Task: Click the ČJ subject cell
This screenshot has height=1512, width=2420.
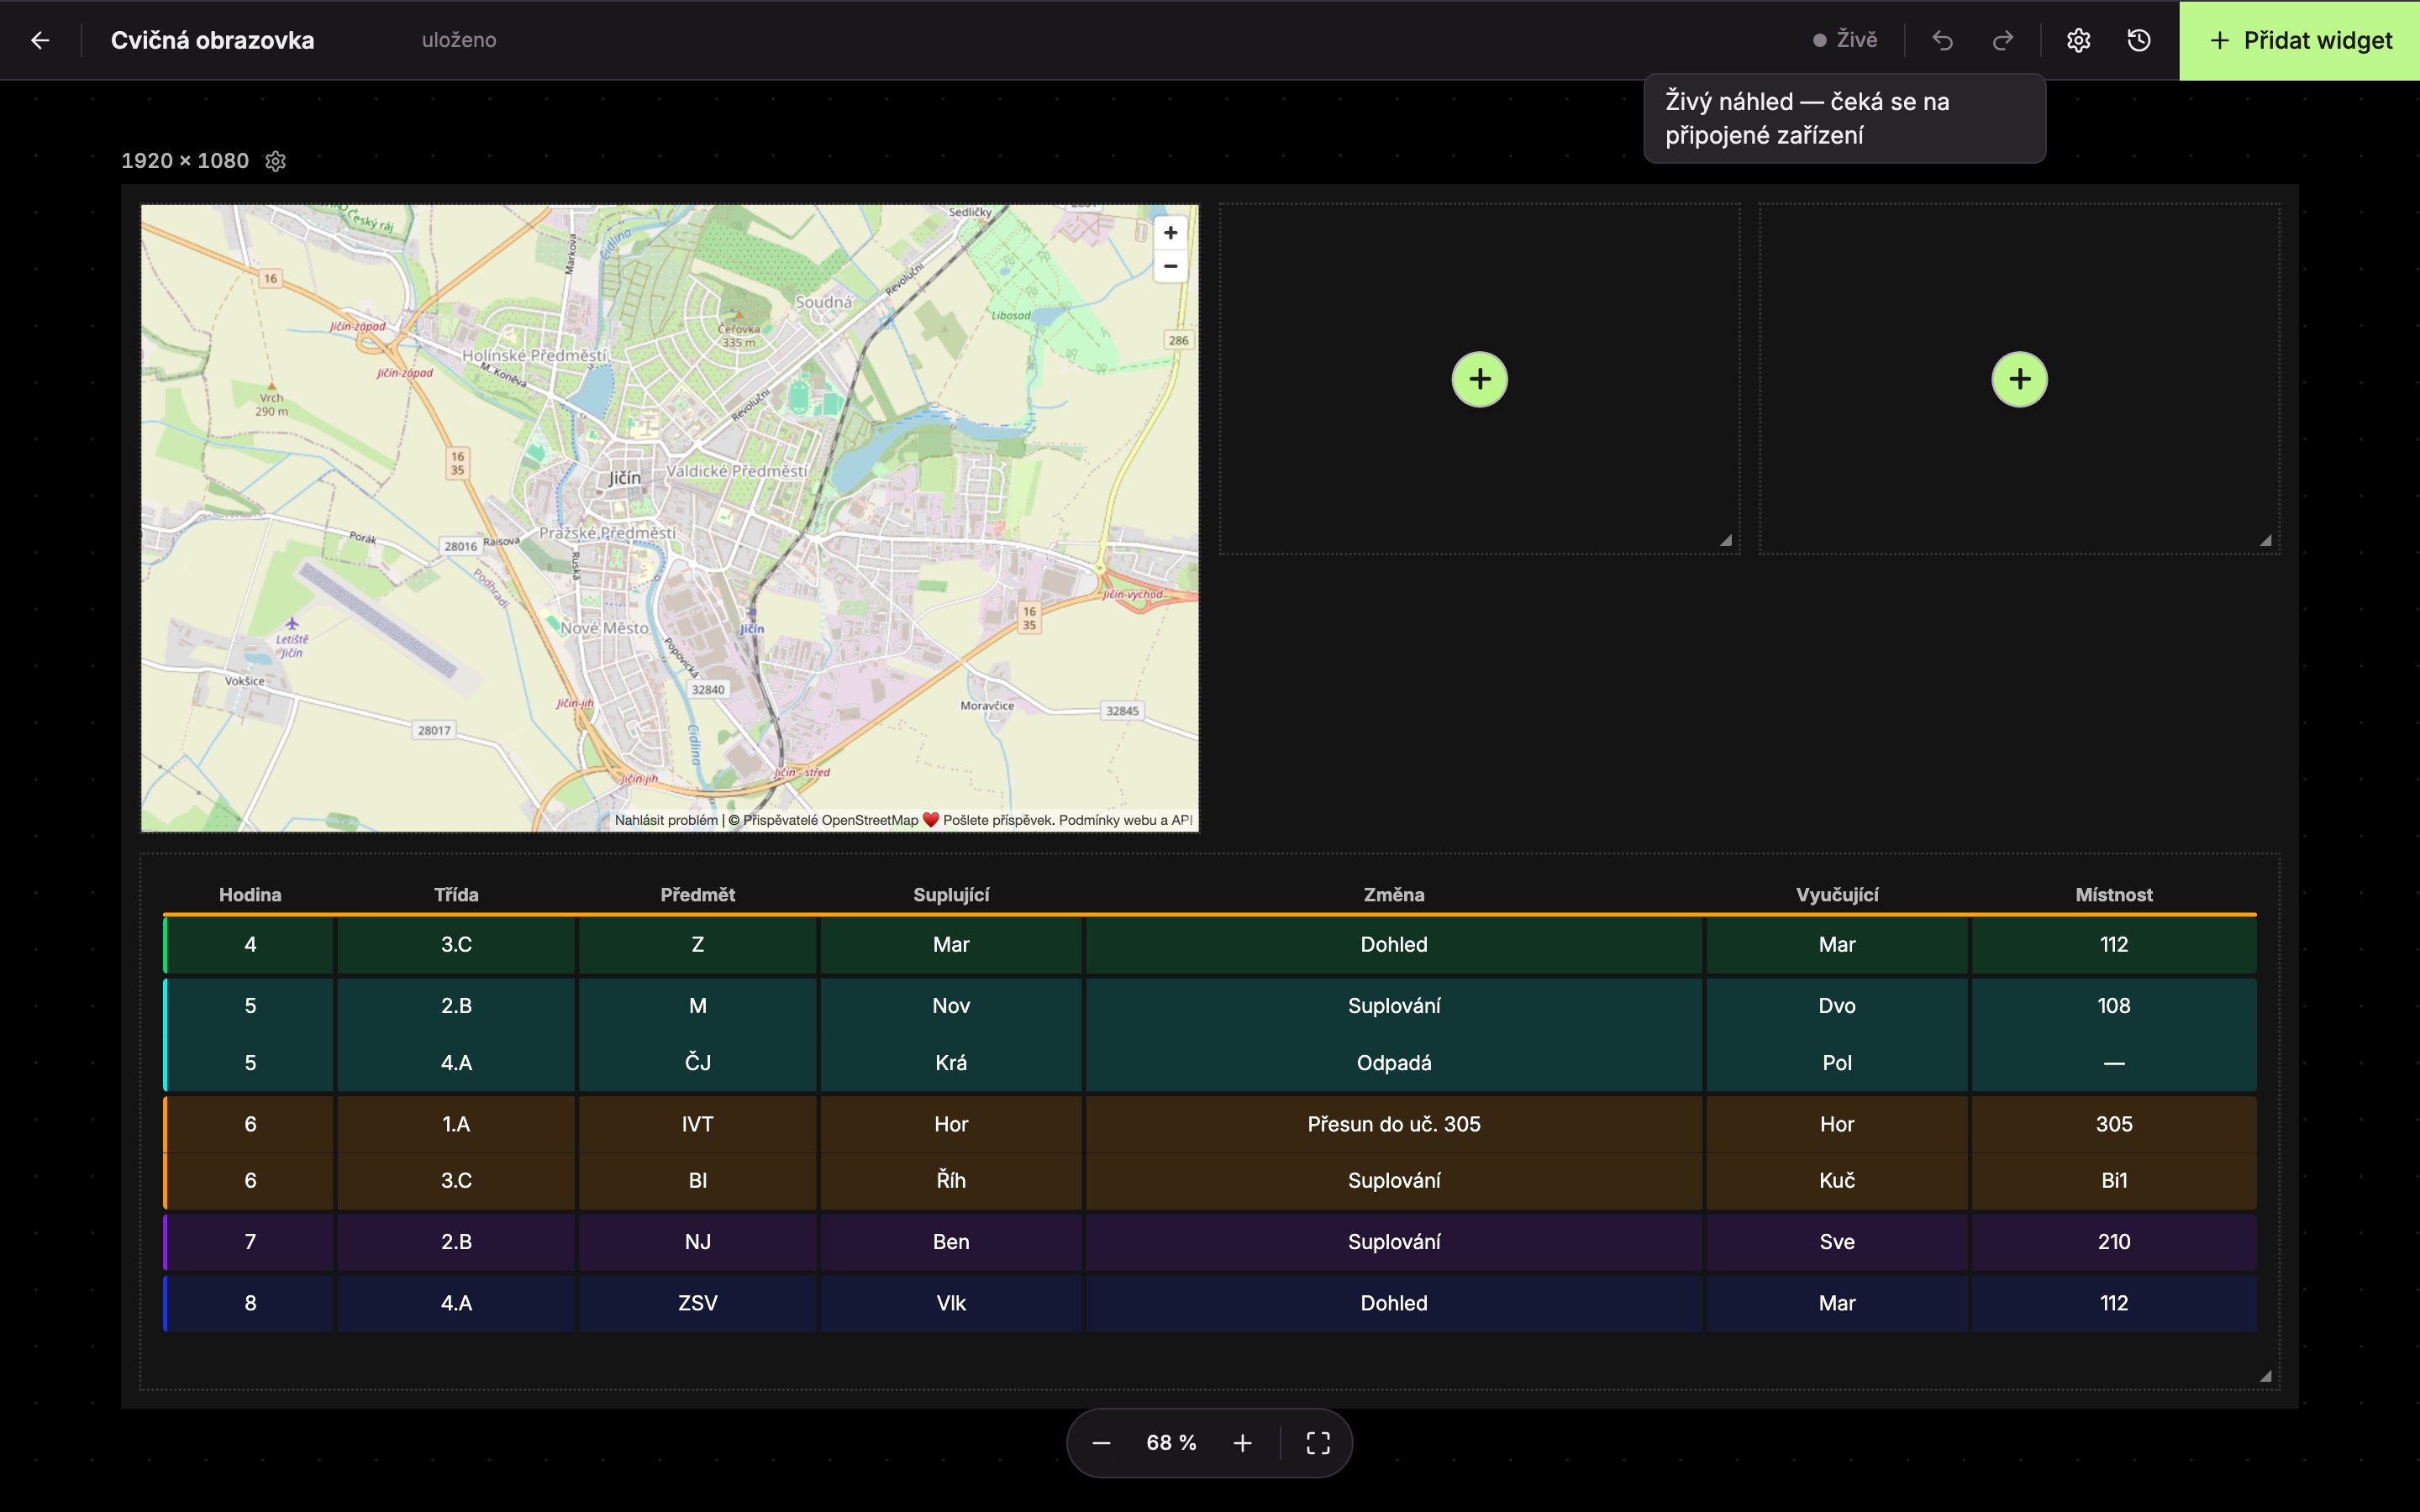Action: click(698, 1063)
